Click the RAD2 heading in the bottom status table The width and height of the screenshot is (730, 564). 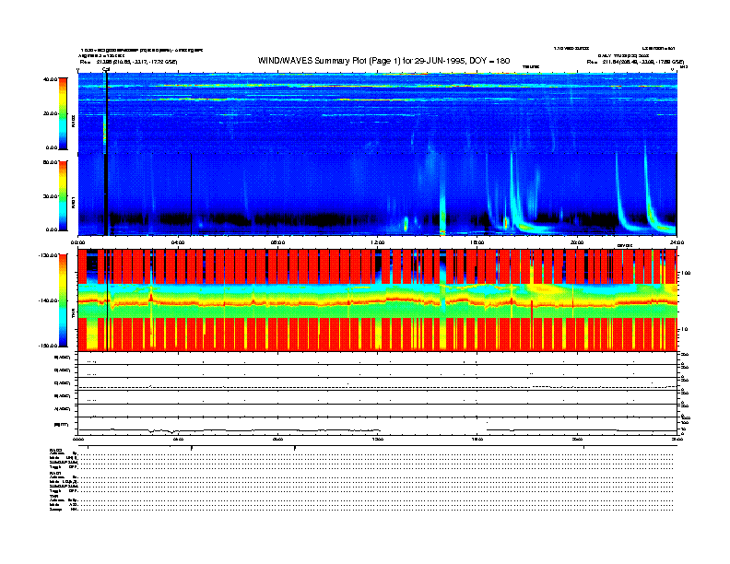coord(56,450)
